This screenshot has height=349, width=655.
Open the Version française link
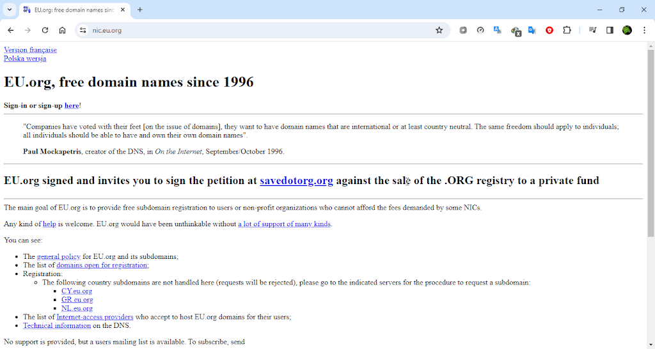(x=30, y=50)
